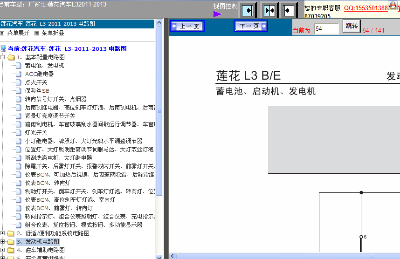
Task: Click the purple play arrow under 视图控制
Action: pos(217,14)
